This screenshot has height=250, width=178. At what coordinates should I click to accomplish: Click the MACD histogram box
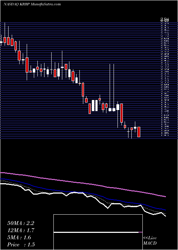point(98,232)
